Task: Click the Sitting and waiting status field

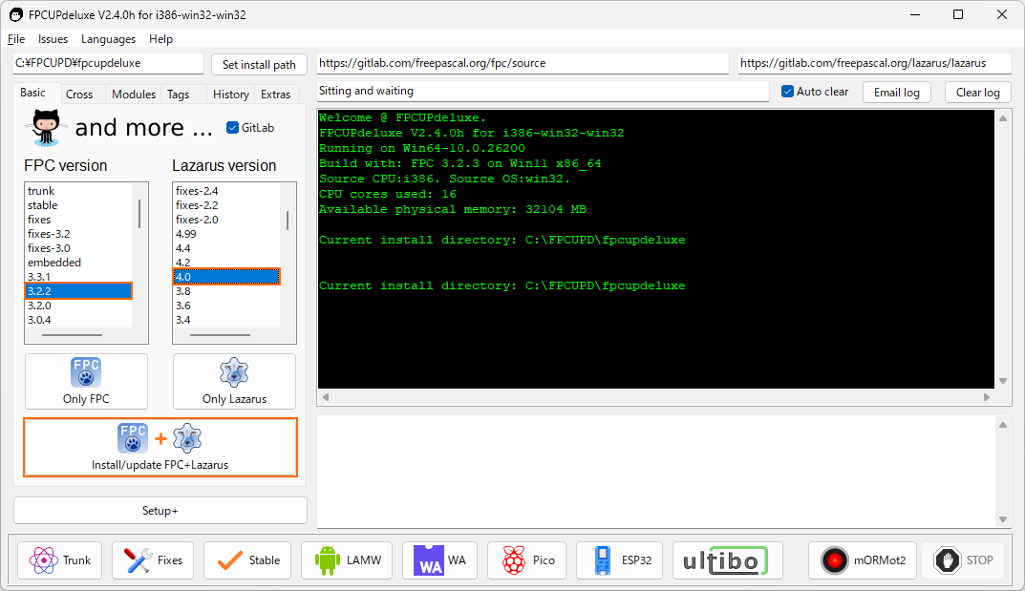Action: [543, 91]
